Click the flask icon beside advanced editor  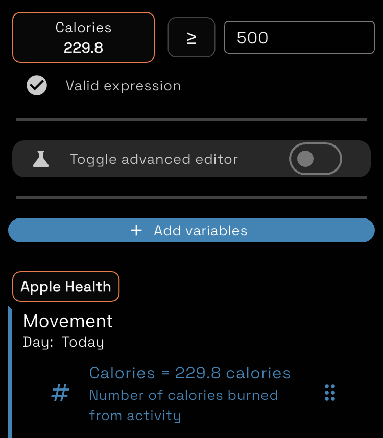coord(41,159)
